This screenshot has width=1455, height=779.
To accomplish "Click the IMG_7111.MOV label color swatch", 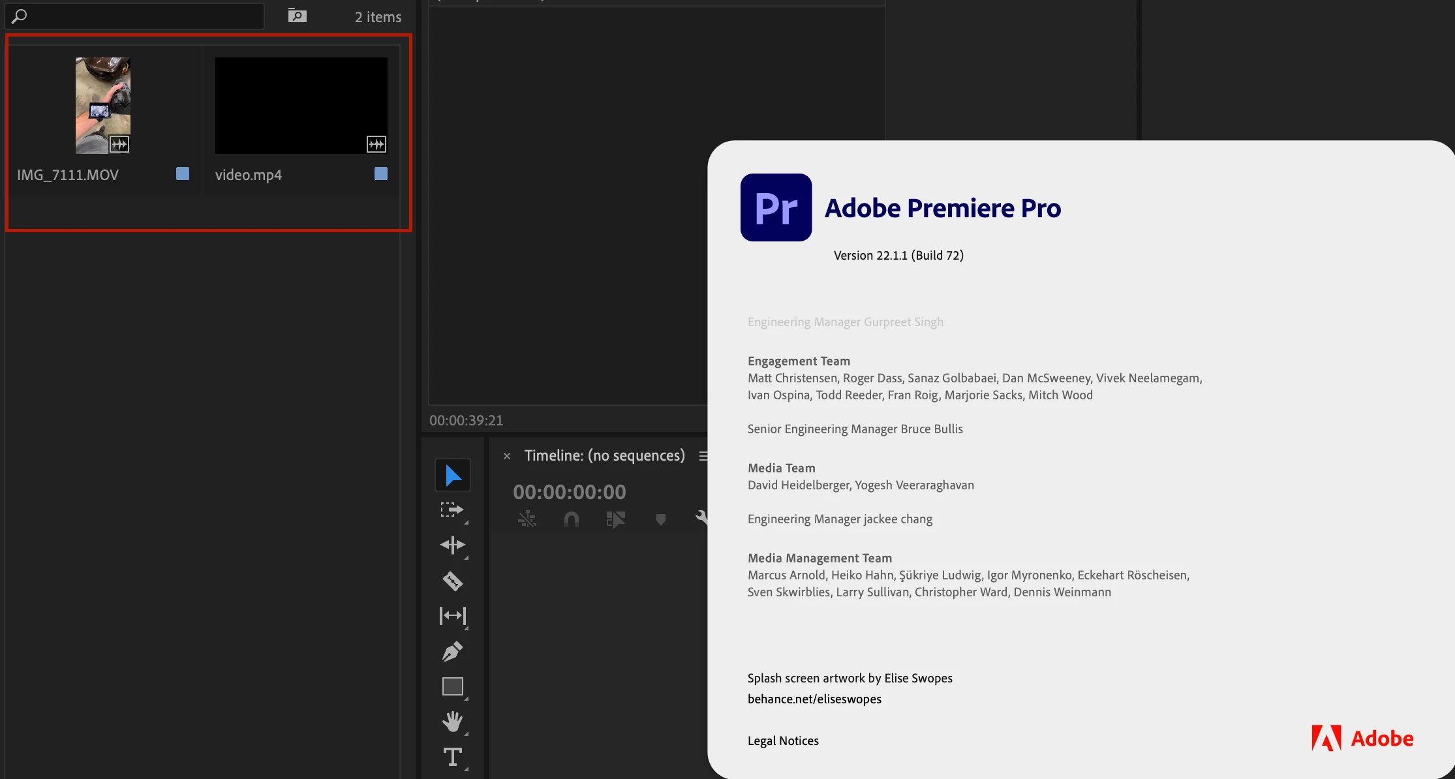I will (183, 174).
